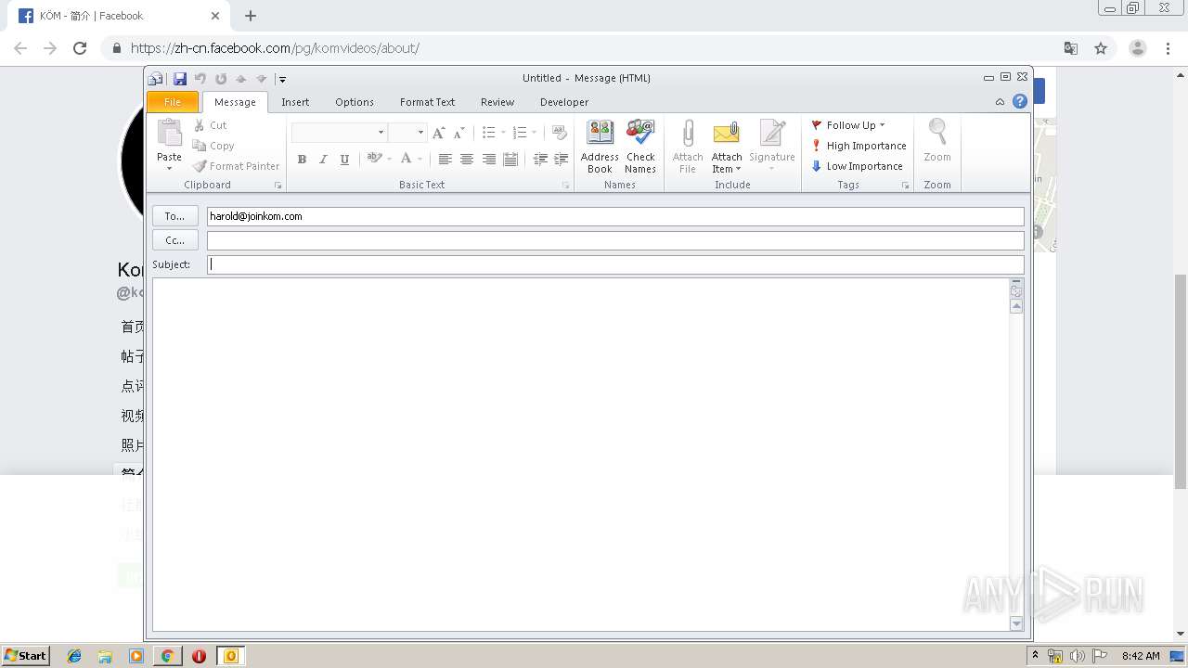
Task: Open the File tab
Action: (173, 102)
